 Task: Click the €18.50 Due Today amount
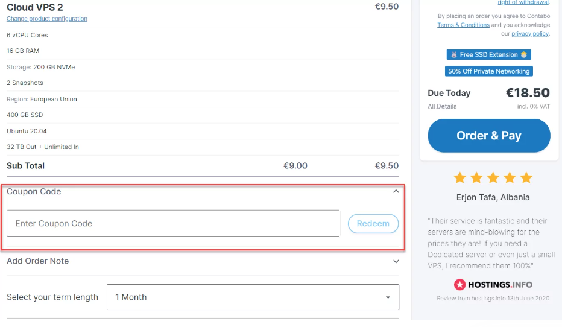tap(528, 93)
